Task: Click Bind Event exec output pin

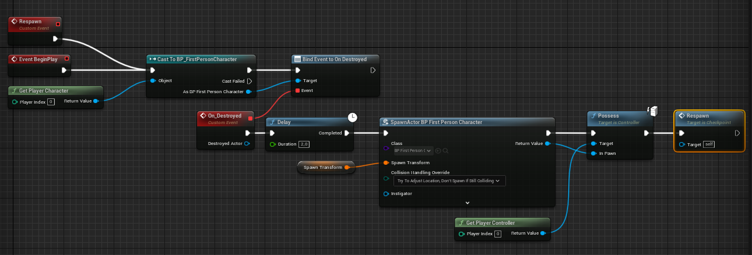Action: point(373,70)
